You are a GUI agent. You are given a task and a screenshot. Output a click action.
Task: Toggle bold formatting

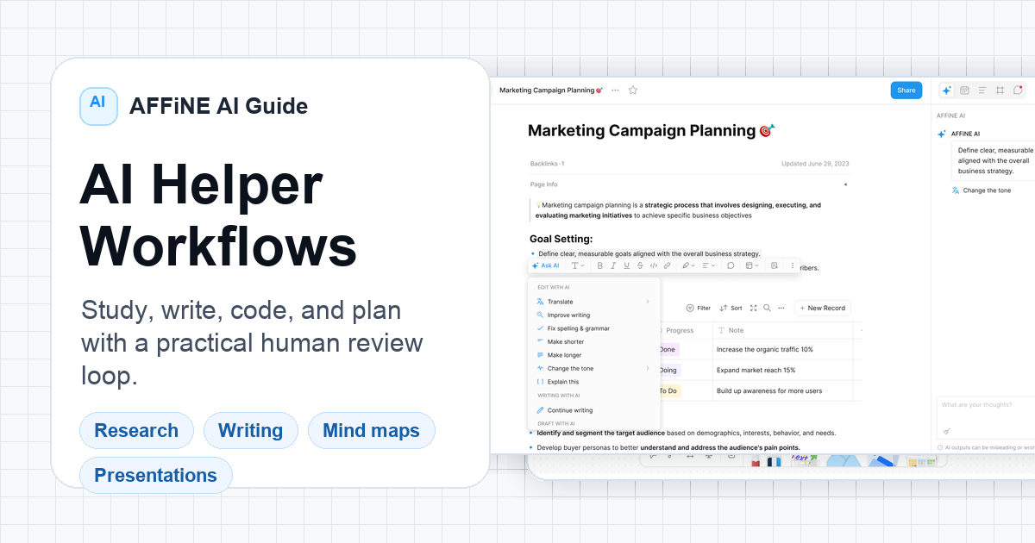(599, 265)
